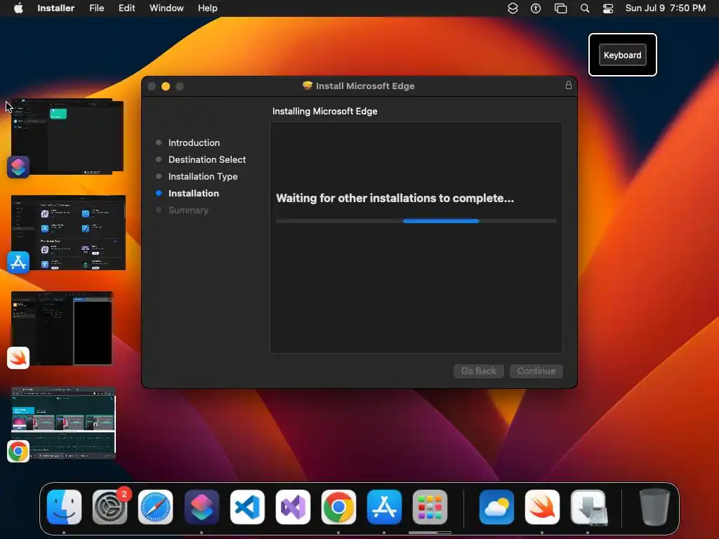Launch Safari from the Dock

[155, 507]
